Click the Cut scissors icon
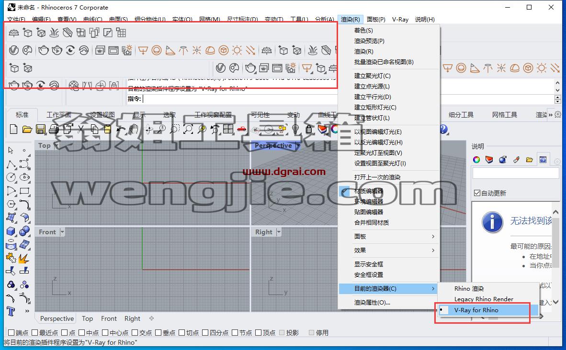Image resolution: width=566 pixels, height=350 pixels. (81, 129)
